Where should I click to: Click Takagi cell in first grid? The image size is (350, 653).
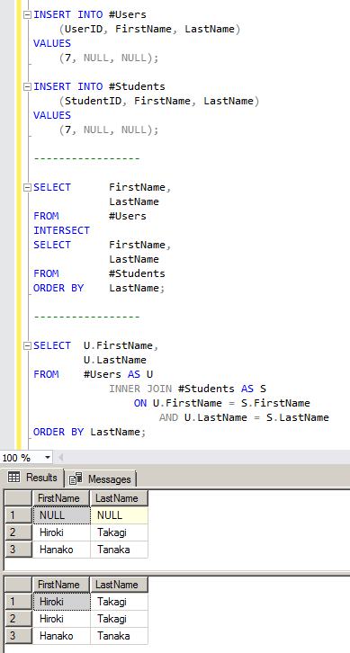(x=119, y=532)
